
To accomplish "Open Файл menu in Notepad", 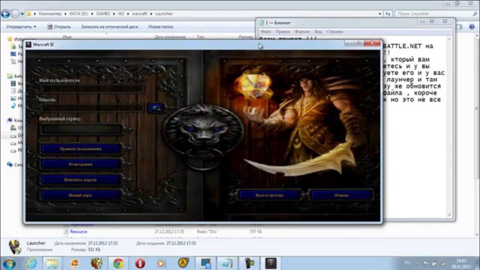I will pos(265,32).
